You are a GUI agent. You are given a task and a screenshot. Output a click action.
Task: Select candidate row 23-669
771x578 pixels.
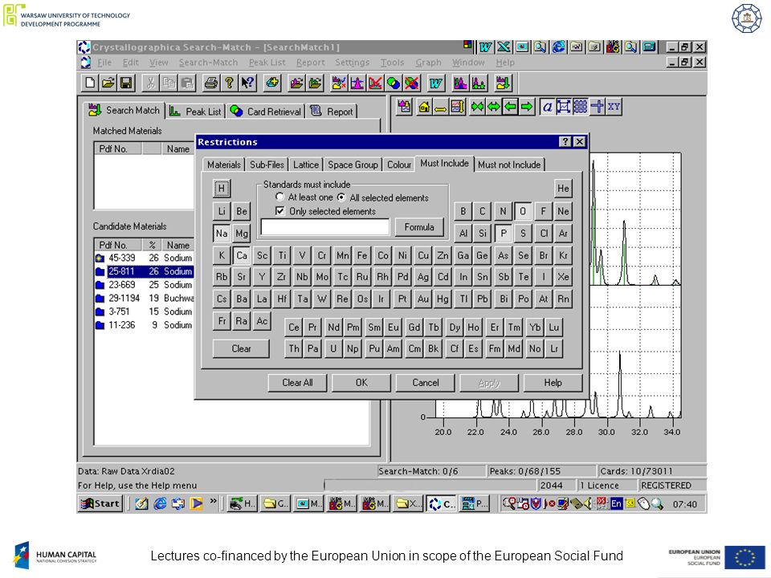144,284
